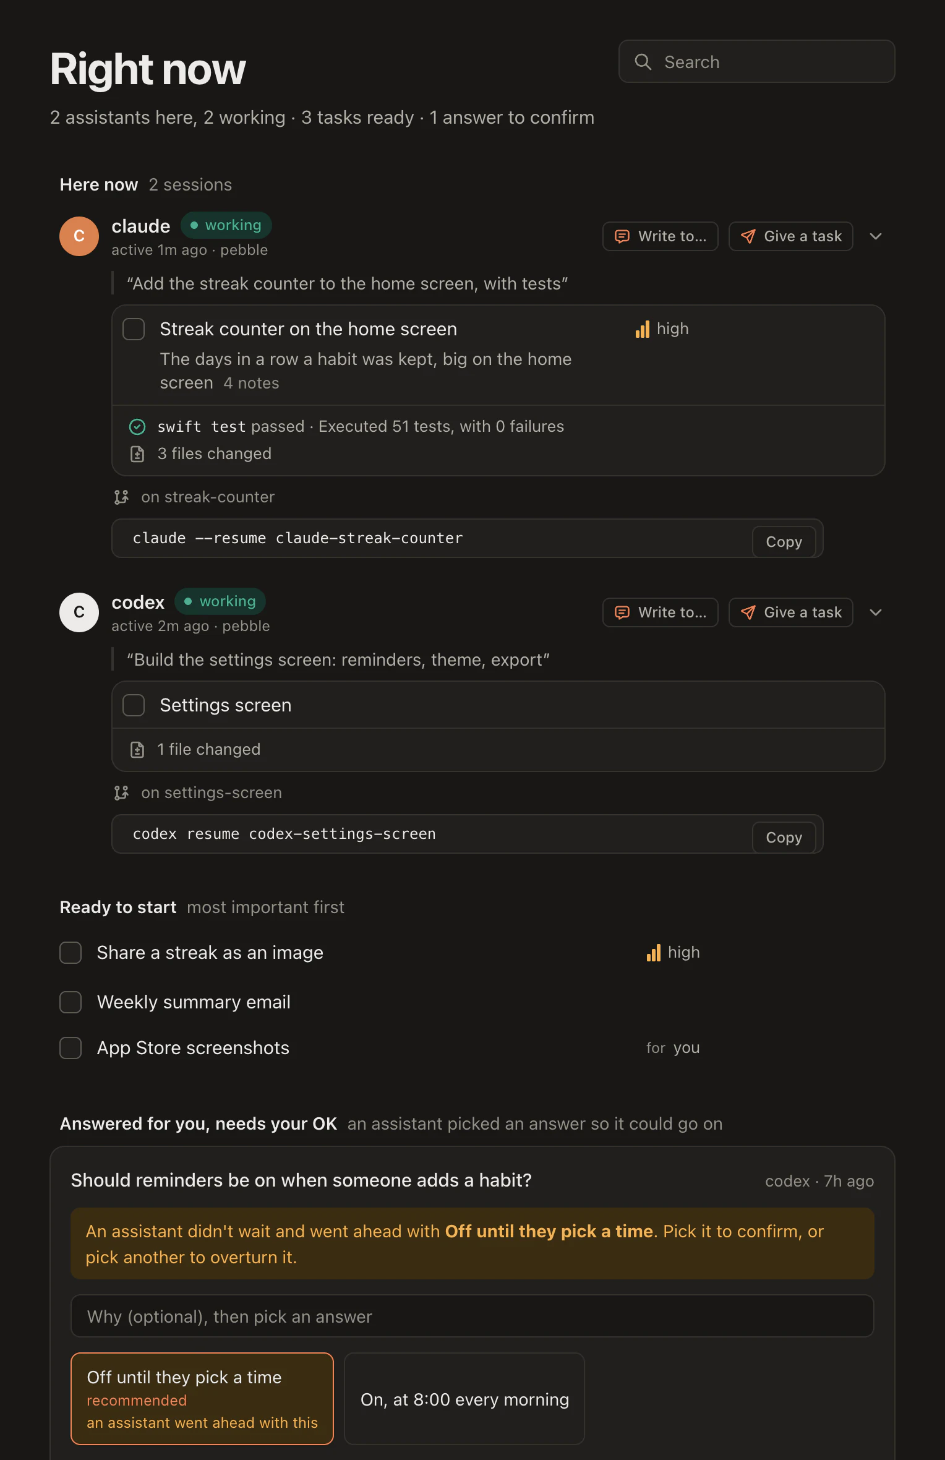Tick the Settings screen checkbox
This screenshot has width=945, height=1460.
tap(134, 705)
